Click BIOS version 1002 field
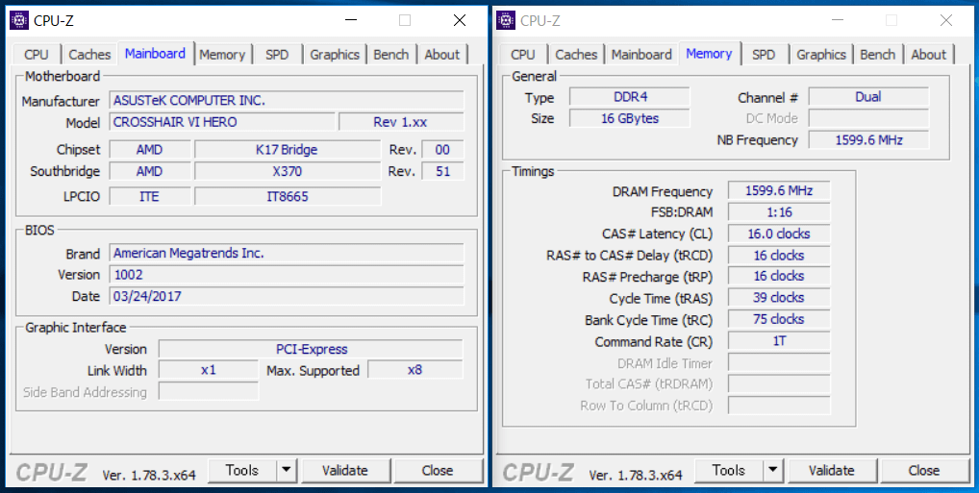The height and width of the screenshot is (493, 979). tap(287, 275)
